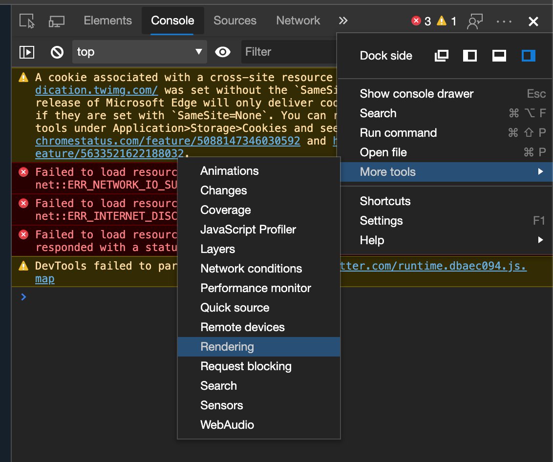Create live expression with eye icon

click(223, 52)
